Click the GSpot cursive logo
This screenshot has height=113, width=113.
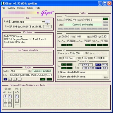click(47, 13)
